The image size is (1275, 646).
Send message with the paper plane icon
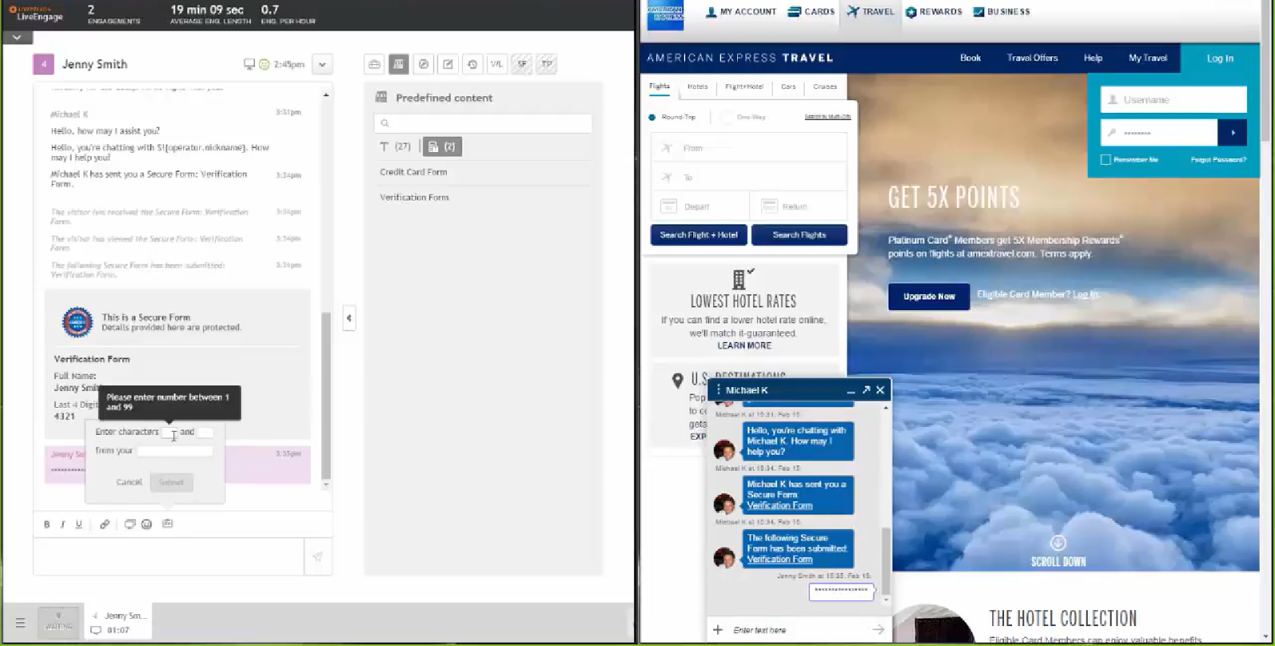click(x=318, y=556)
